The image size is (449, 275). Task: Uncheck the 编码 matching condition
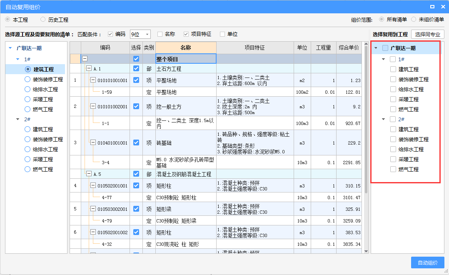coord(109,34)
